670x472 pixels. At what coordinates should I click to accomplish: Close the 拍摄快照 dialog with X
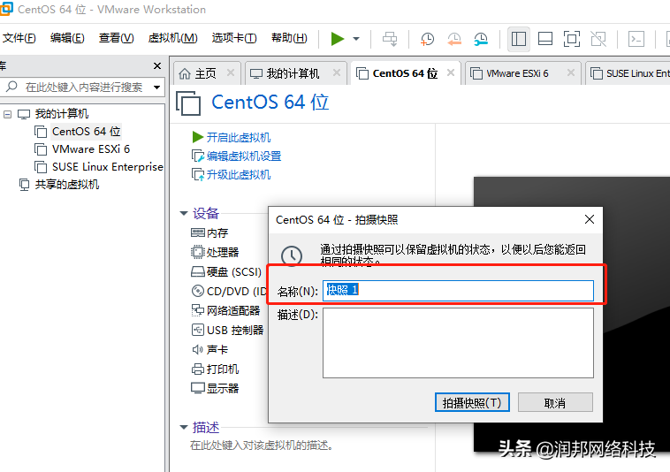click(590, 219)
